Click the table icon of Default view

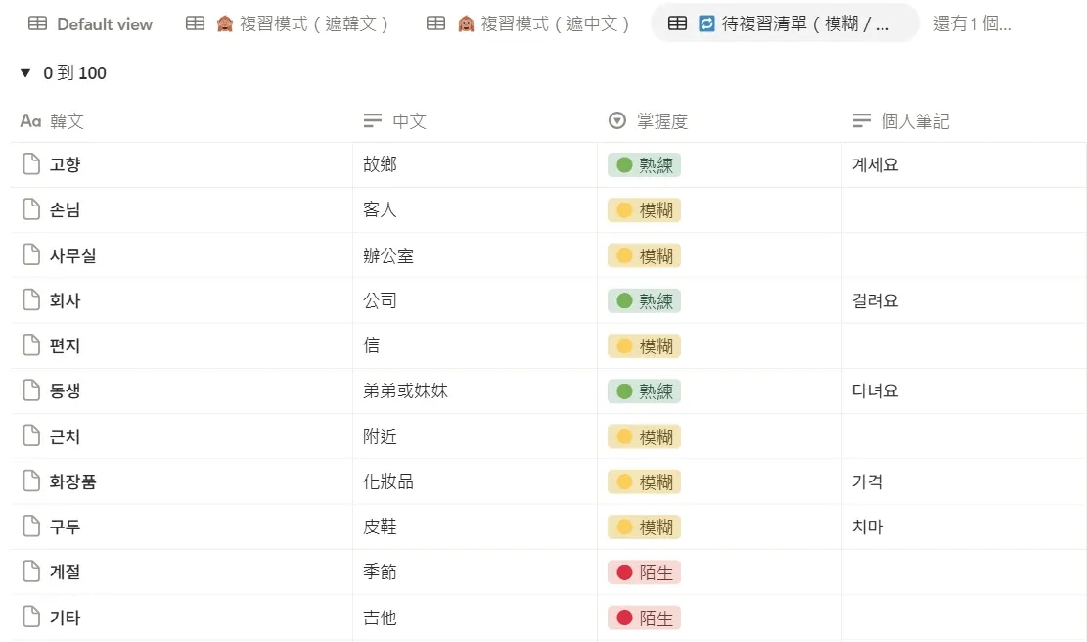[37, 23]
